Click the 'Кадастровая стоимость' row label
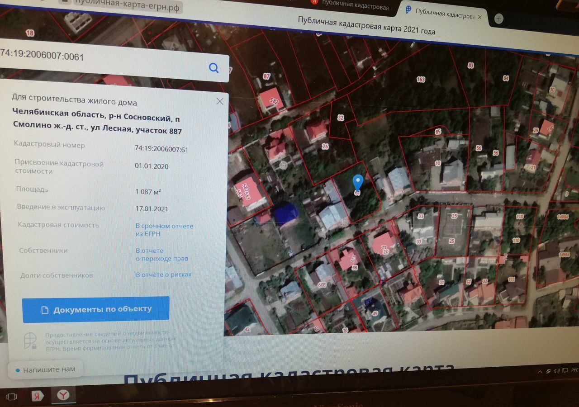 (58, 225)
